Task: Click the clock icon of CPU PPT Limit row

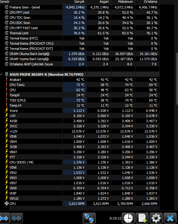Action: tap(7, 12)
